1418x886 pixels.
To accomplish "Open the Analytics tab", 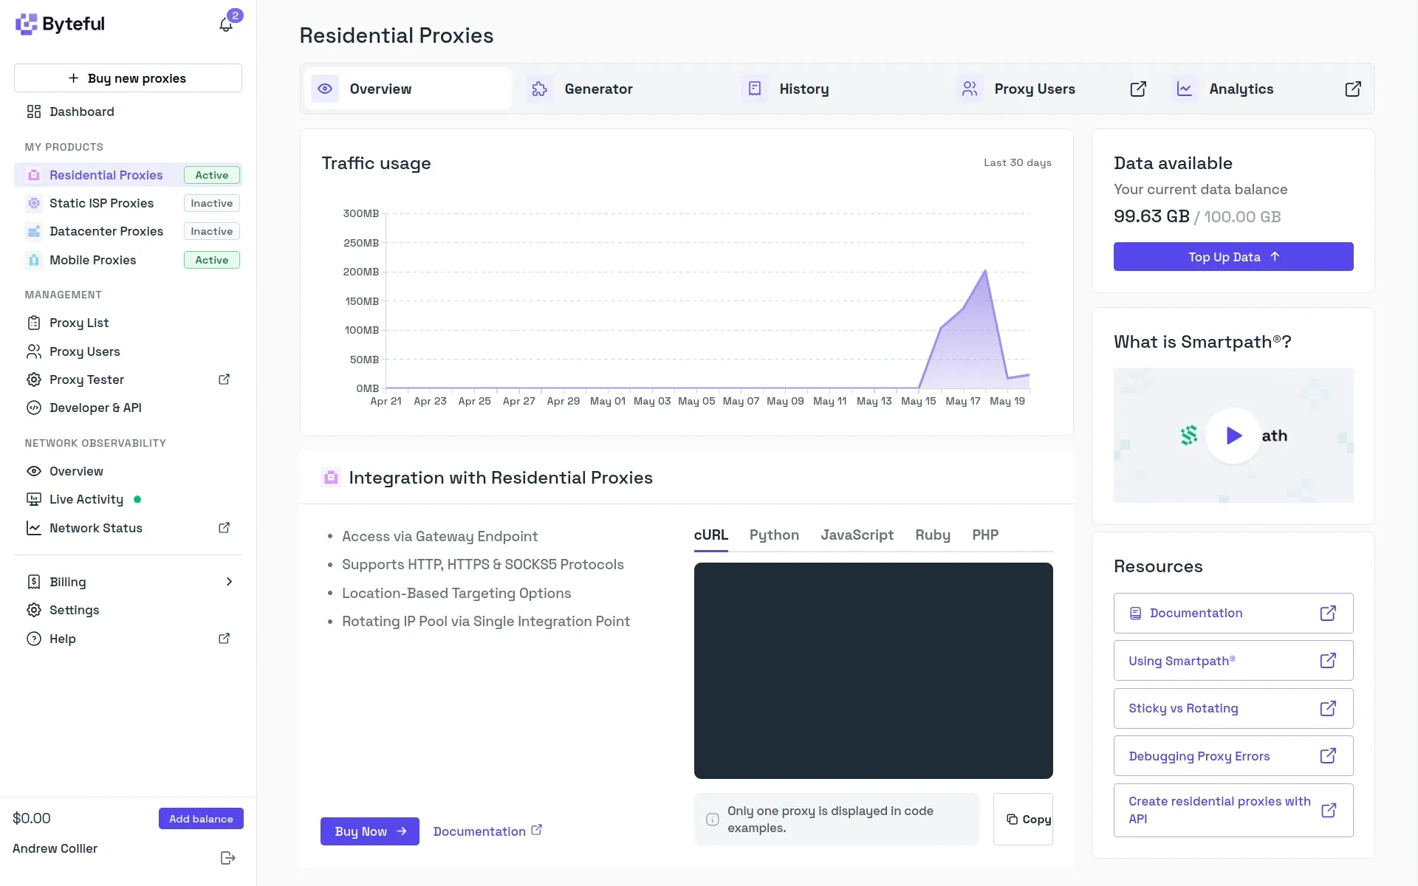I will (x=1267, y=89).
